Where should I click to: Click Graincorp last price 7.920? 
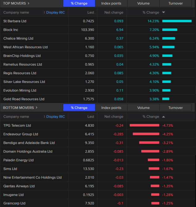point(90,203)
